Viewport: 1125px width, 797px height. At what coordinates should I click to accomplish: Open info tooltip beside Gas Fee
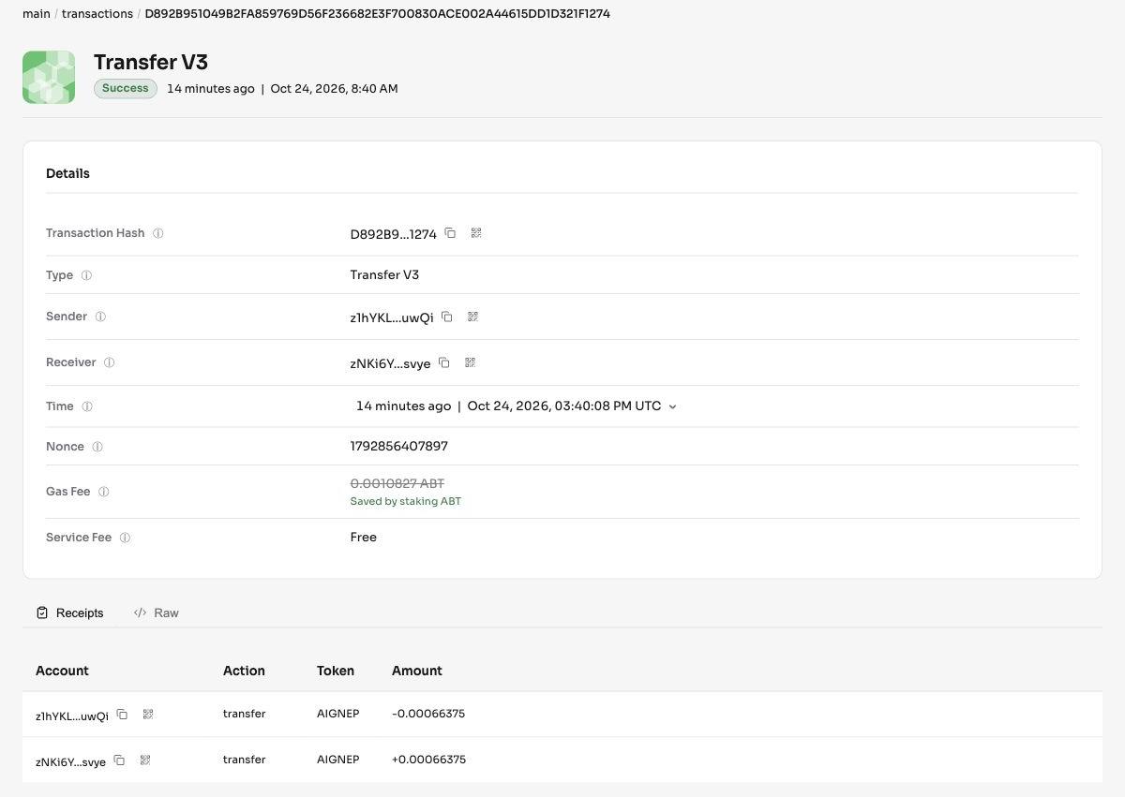104,492
